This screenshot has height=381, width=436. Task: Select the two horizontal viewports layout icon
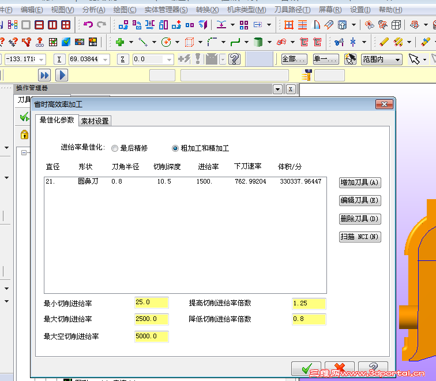point(39,25)
